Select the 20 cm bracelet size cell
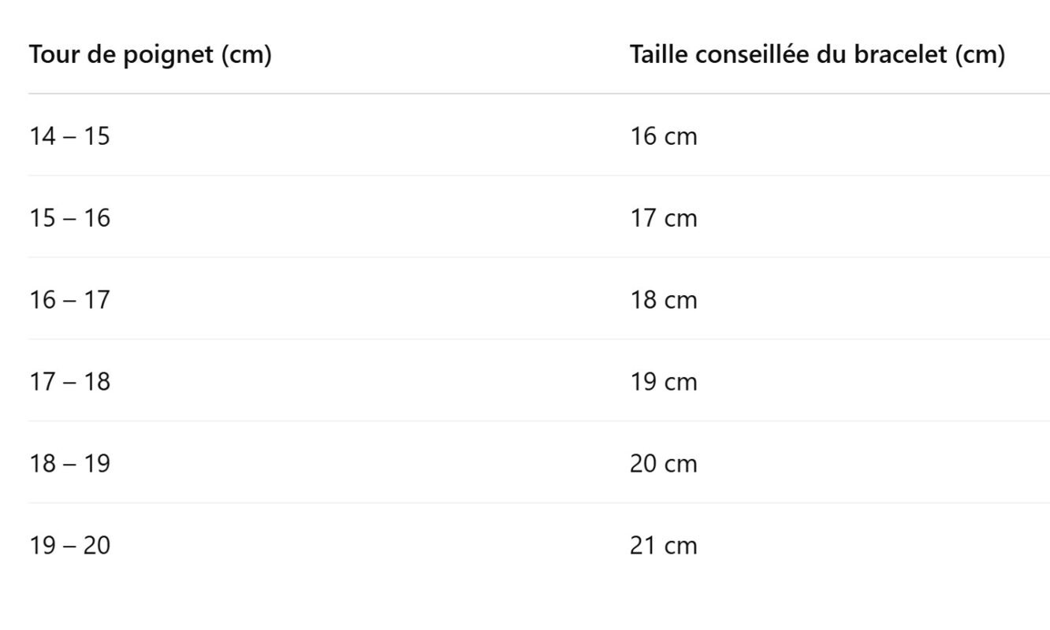This screenshot has height=630, width=1050. pos(664,464)
